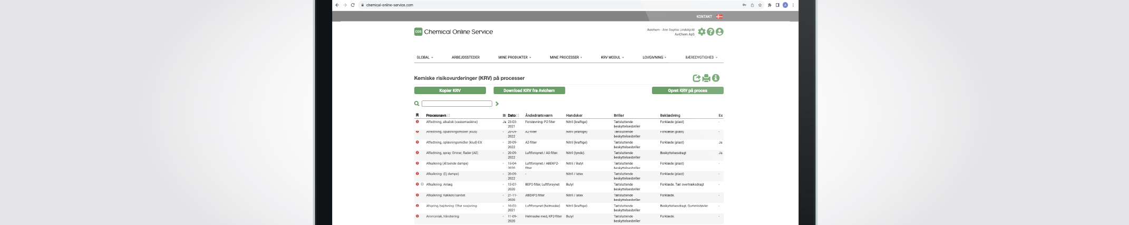Open the green info icon
1129x225 pixels.
click(x=716, y=78)
